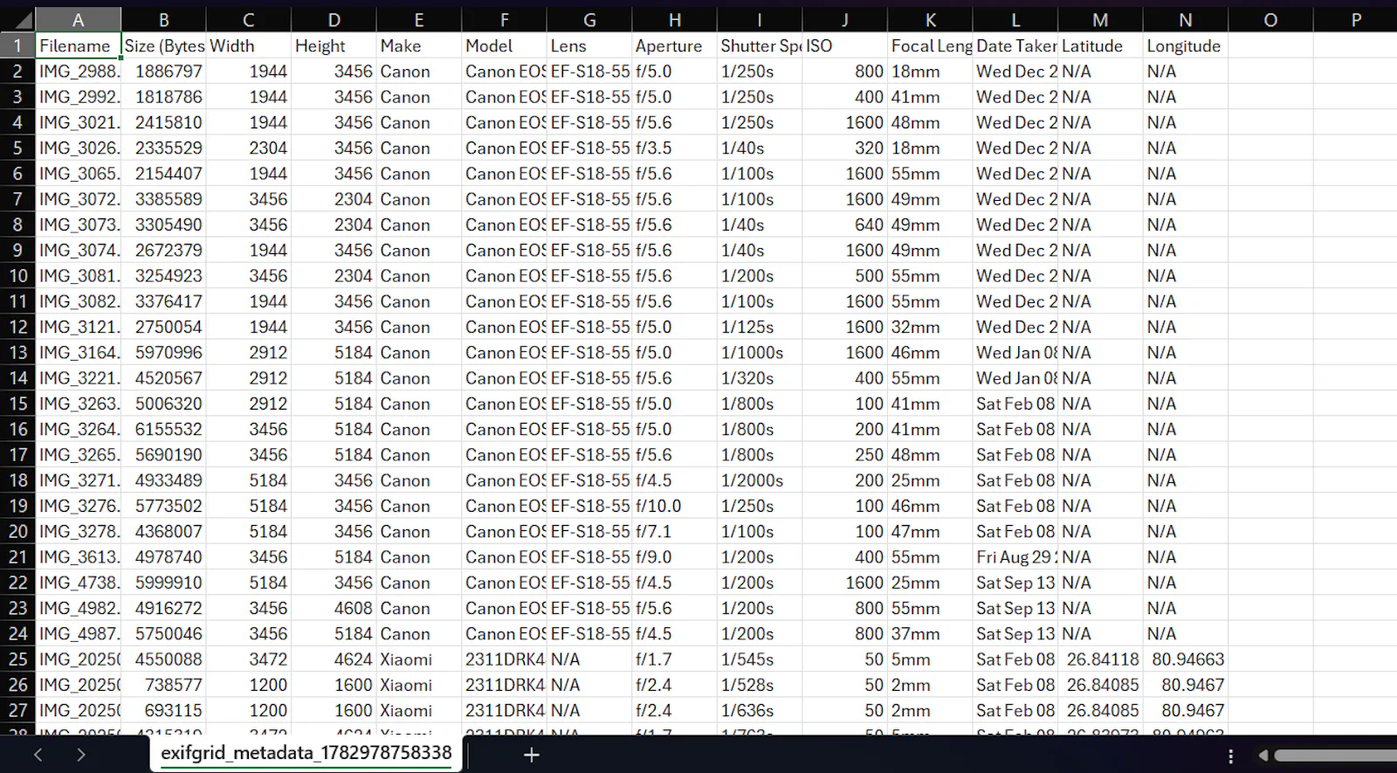
Task: Click the Model header cell
Action: point(504,45)
